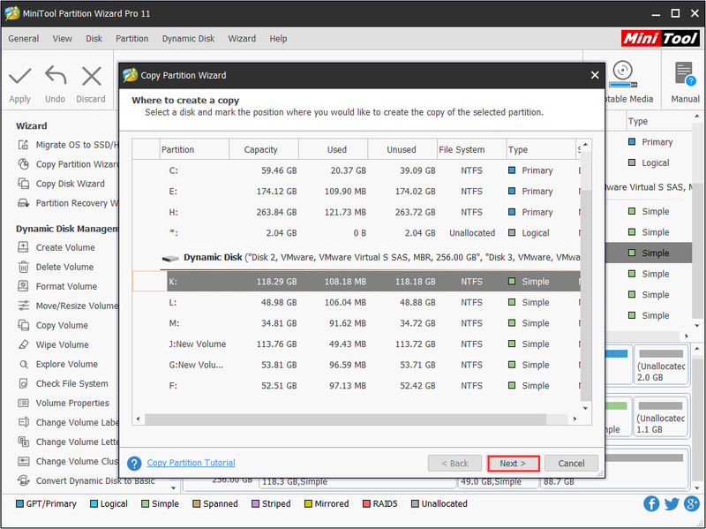Click the Twitter share icon
This screenshot has width=706, height=529.
click(672, 503)
